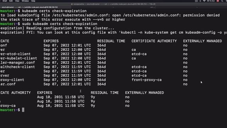Open the Wi-Fi status menu

tap(204, 1)
